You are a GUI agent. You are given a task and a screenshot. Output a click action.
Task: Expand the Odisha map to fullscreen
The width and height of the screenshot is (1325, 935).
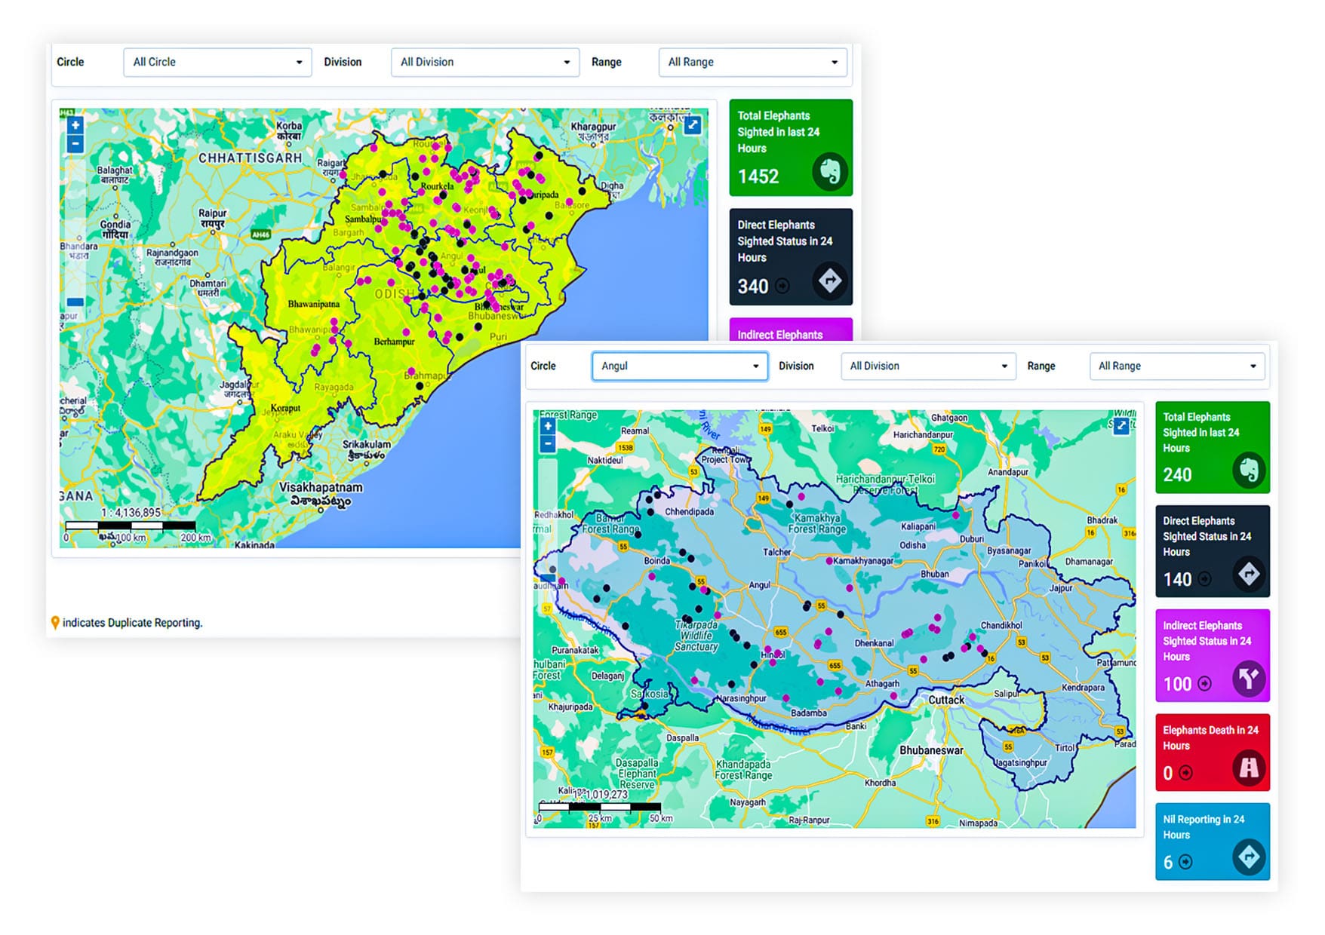[692, 125]
